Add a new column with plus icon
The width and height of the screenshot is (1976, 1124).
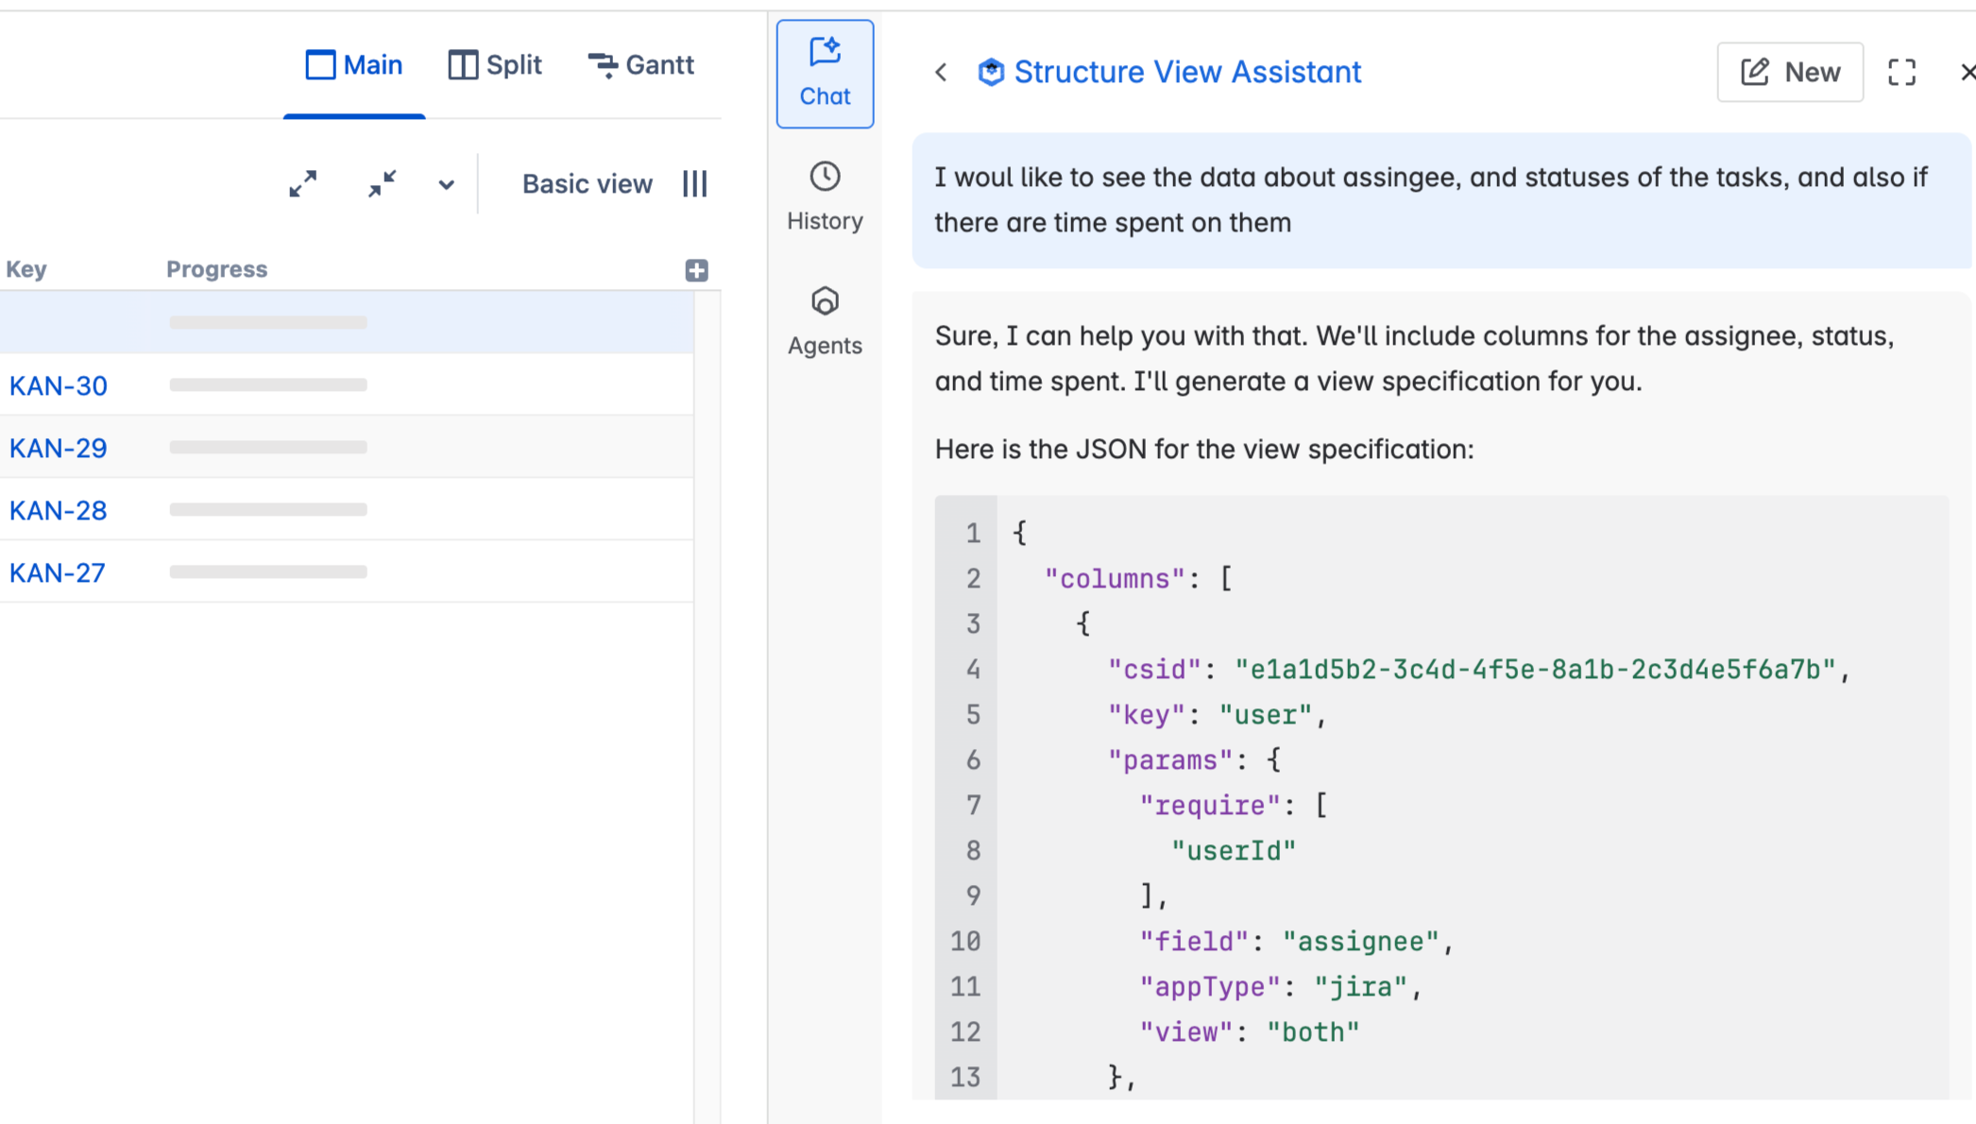[696, 270]
